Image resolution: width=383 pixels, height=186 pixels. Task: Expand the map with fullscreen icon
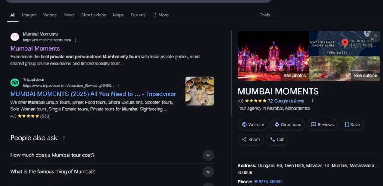tap(374, 37)
